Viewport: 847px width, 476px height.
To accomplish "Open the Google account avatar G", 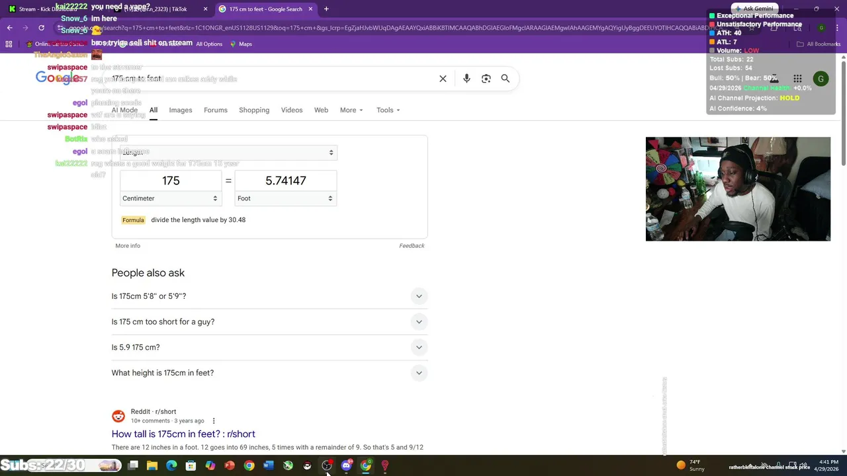I will pos(821,79).
